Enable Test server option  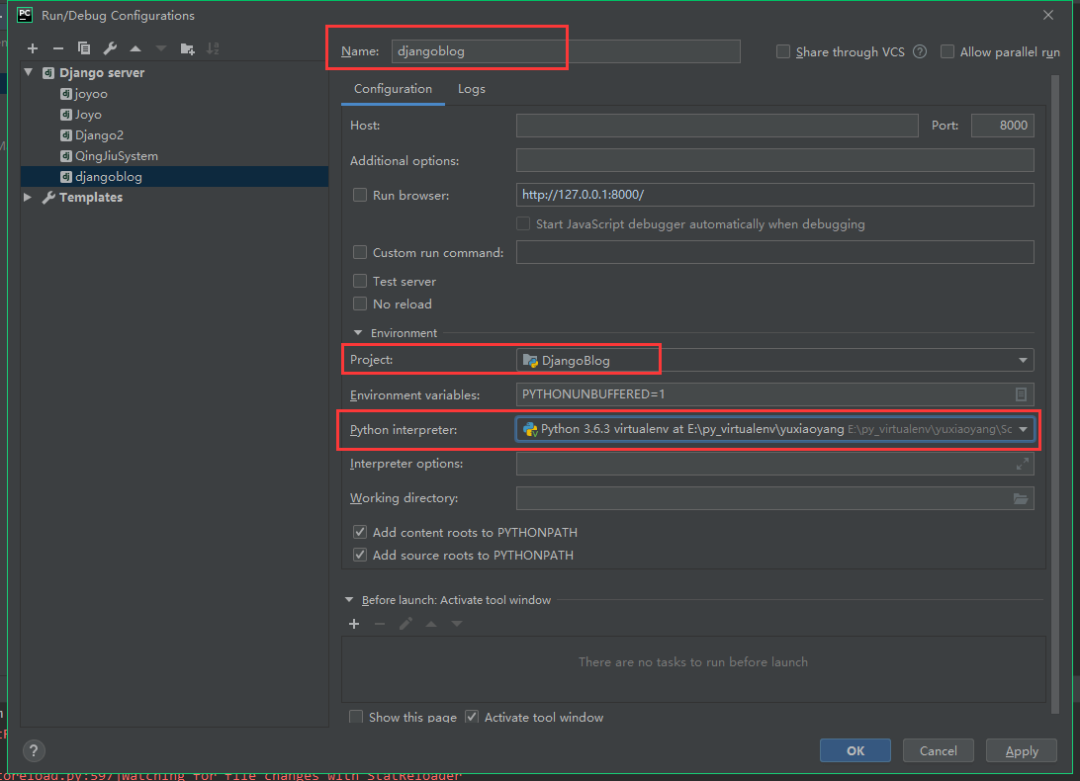click(360, 281)
